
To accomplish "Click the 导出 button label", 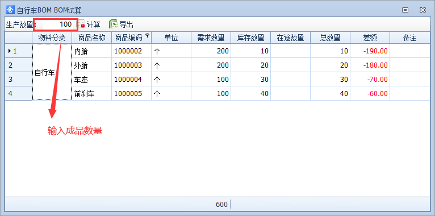I will coord(127,24).
